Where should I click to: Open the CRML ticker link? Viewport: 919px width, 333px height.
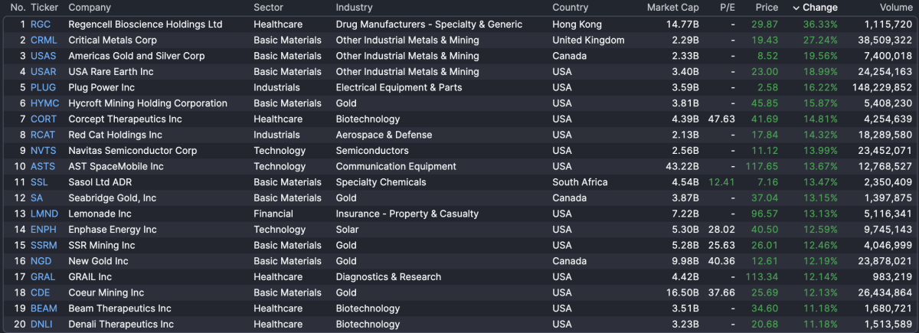coord(44,40)
